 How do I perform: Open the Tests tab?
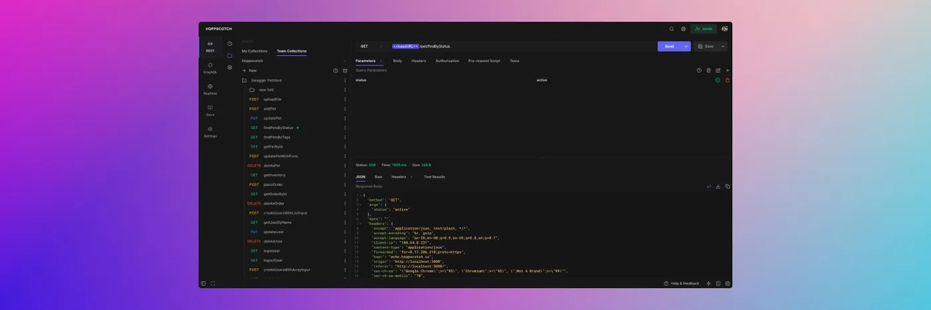point(515,61)
